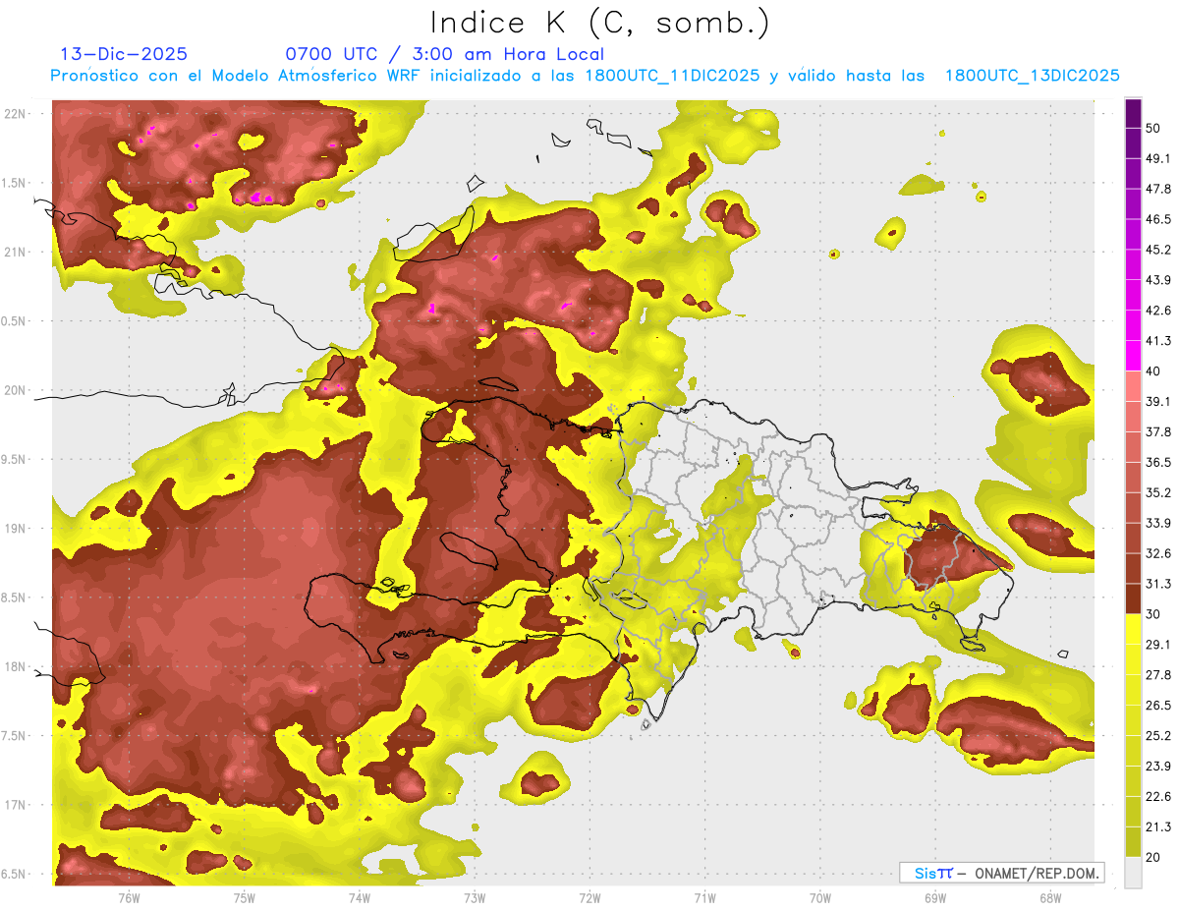Pick the olive swatch between 20 and 21.3
Image resolution: width=1179 pixels, height=911 pixels.
(1134, 842)
